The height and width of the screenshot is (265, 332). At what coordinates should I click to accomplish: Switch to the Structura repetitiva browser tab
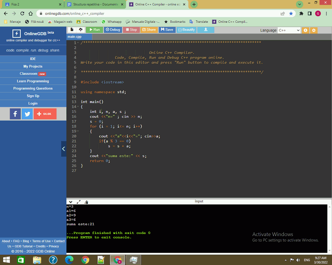pos(93,4)
